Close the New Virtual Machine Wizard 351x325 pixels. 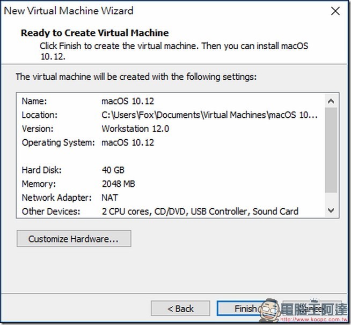coord(335,11)
